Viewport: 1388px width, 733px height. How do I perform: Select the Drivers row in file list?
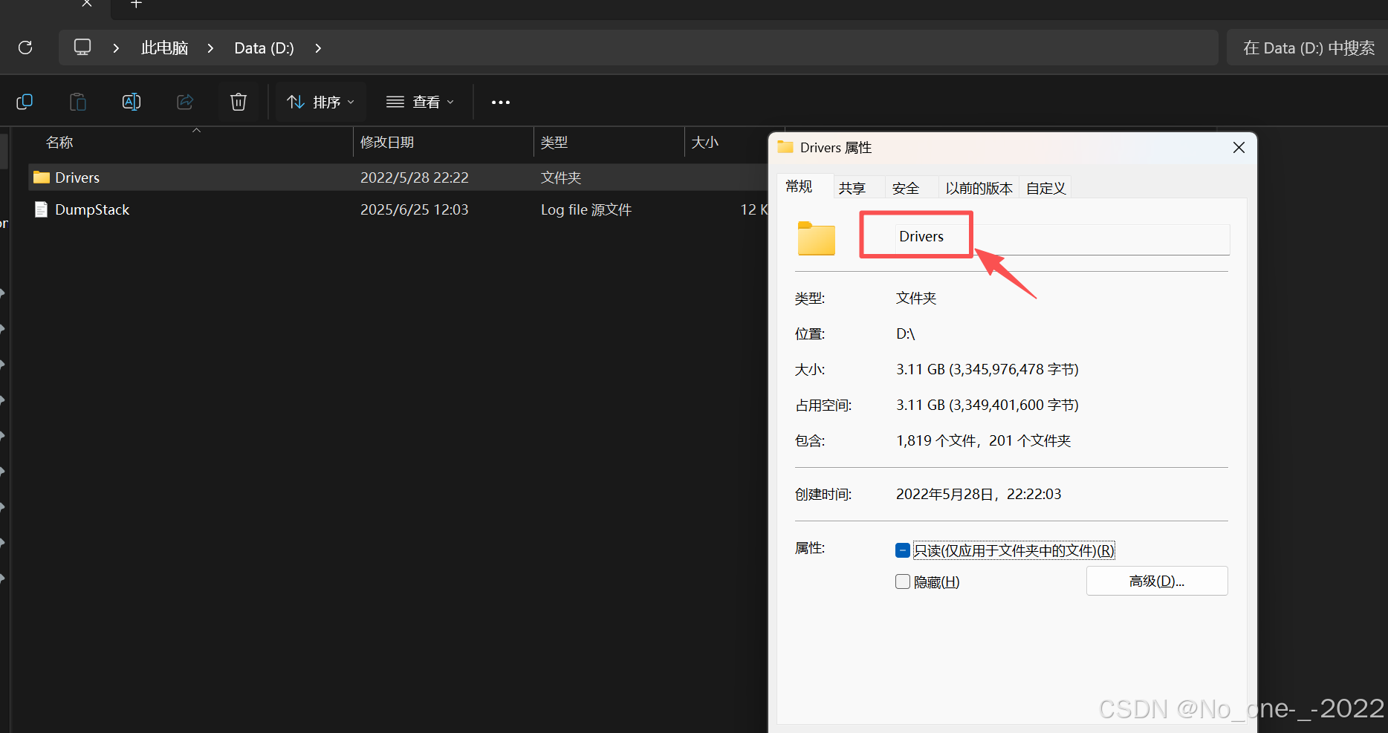tap(398, 177)
